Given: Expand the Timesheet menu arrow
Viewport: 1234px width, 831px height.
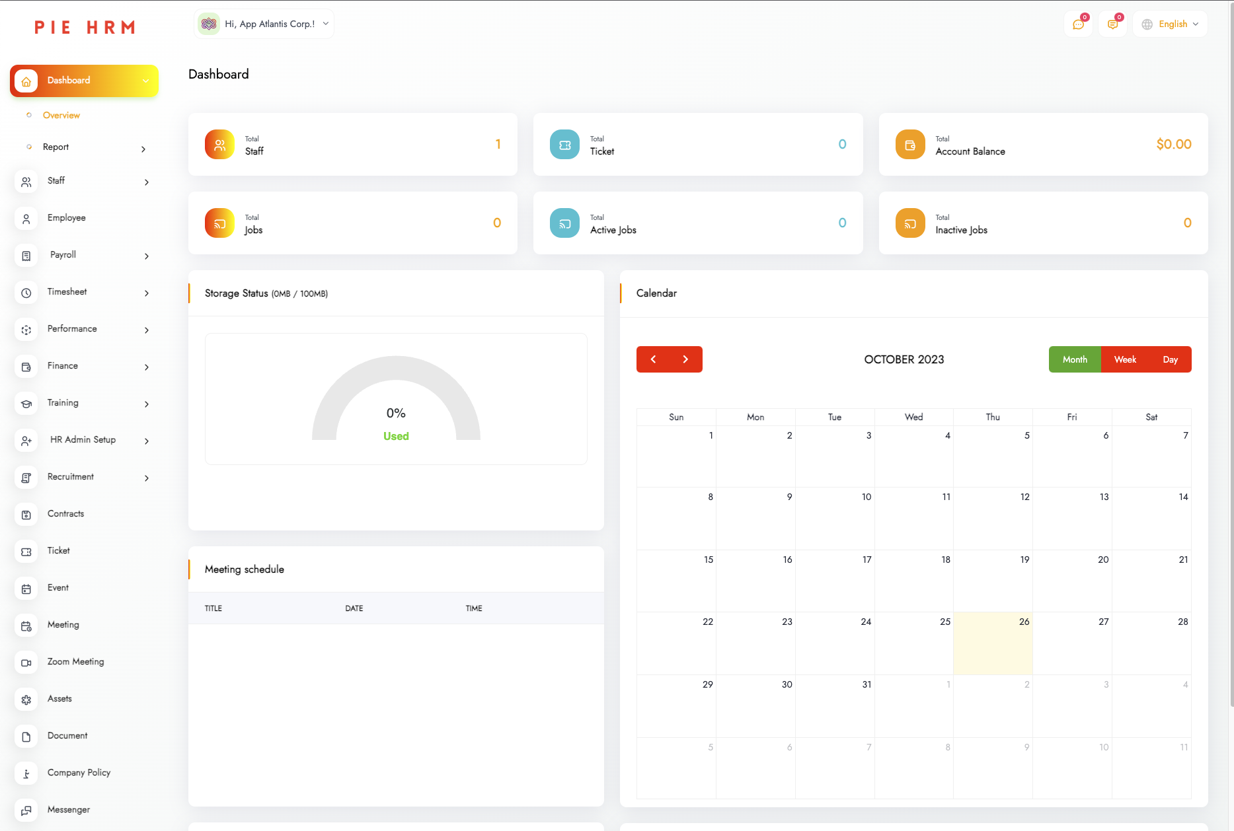Looking at the screenshot, I should [147, 293].
